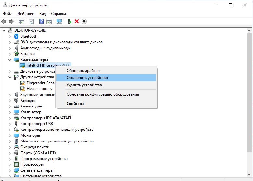Choose Обновить драйвер from context menu
This screenshot has width=253, height=181.
[106, 71]
